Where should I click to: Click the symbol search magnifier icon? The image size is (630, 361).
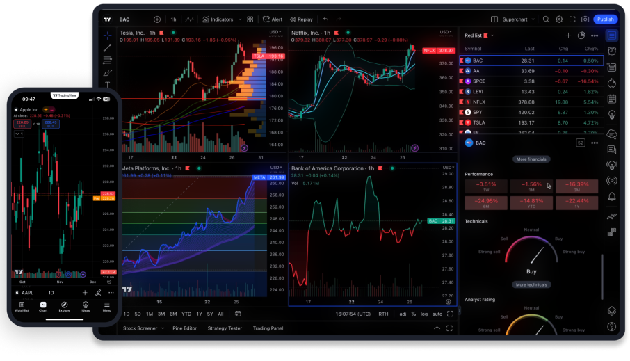click(x=546, y=19)
